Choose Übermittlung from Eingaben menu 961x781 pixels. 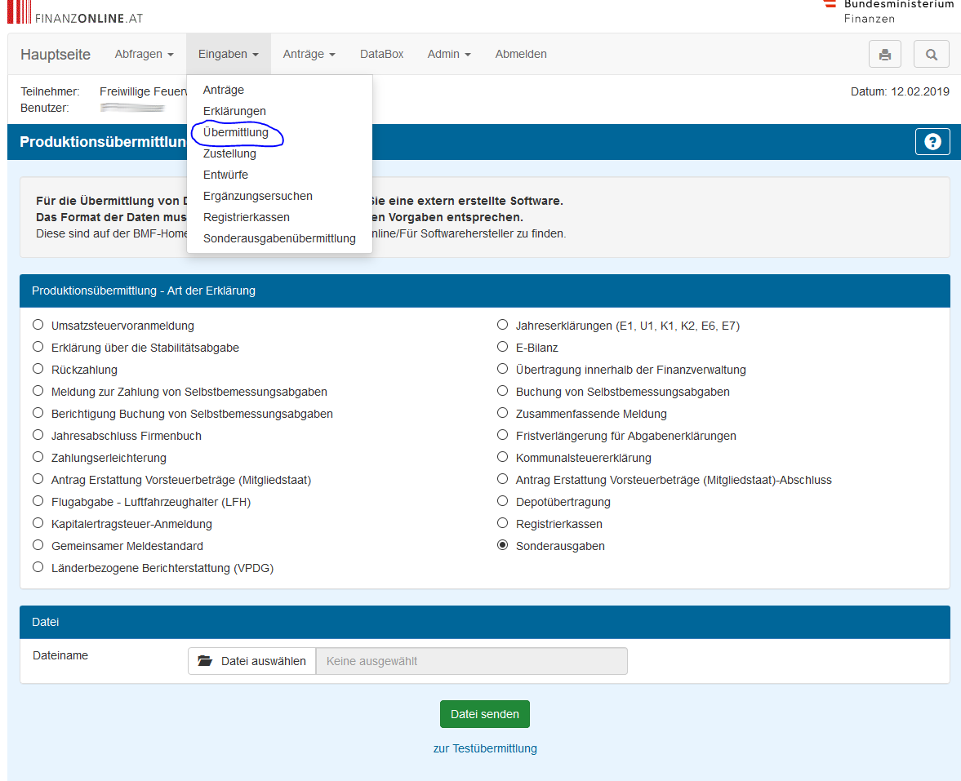[235, 132]
